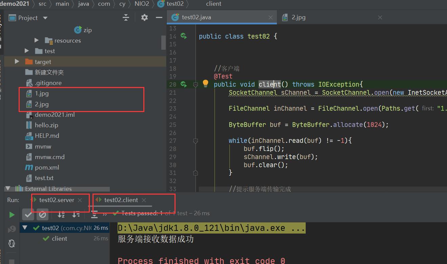447x264 pixels.
Task: Rerun tests with green play button
Action: click(12, 215)
